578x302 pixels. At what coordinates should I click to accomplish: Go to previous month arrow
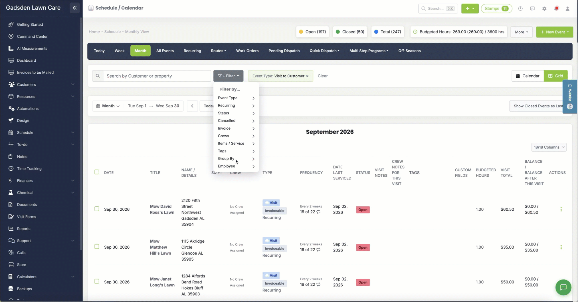coord(192,106)
